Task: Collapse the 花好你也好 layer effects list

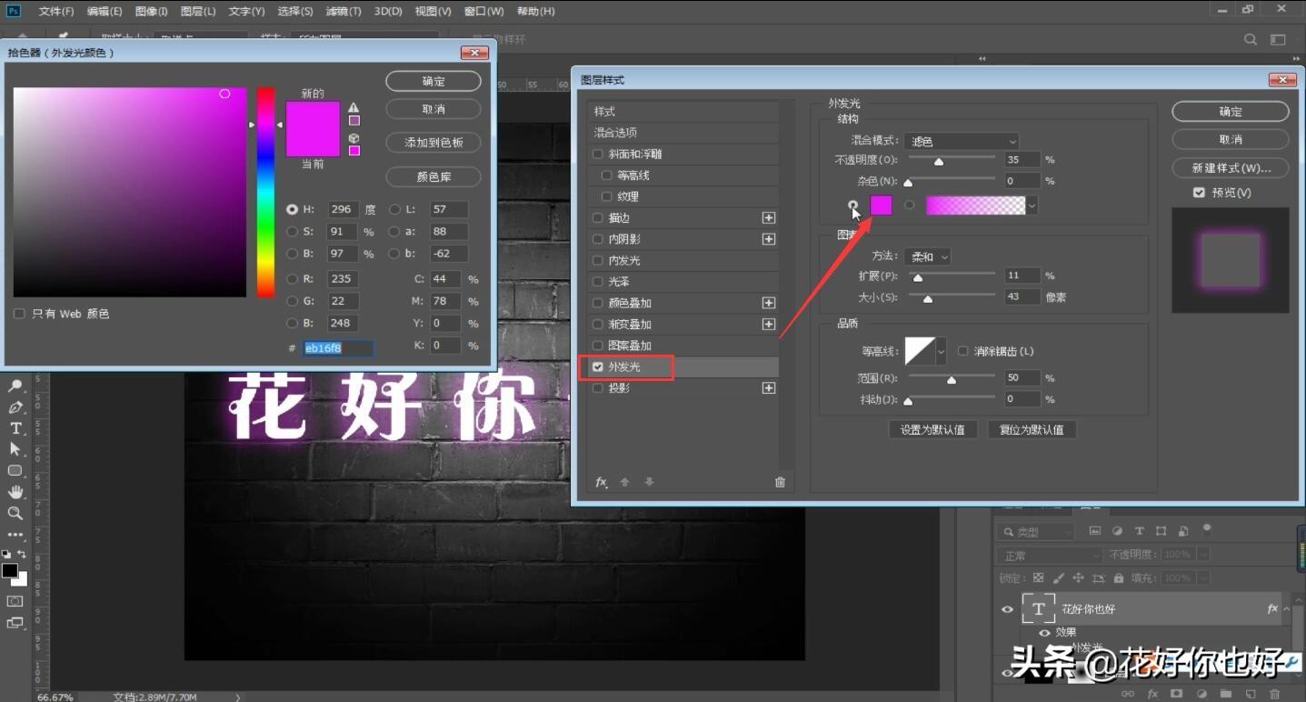Action: [1287, 608]
